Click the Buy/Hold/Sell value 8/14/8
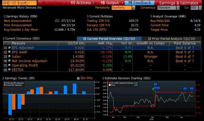 click(x=195, y=21)
